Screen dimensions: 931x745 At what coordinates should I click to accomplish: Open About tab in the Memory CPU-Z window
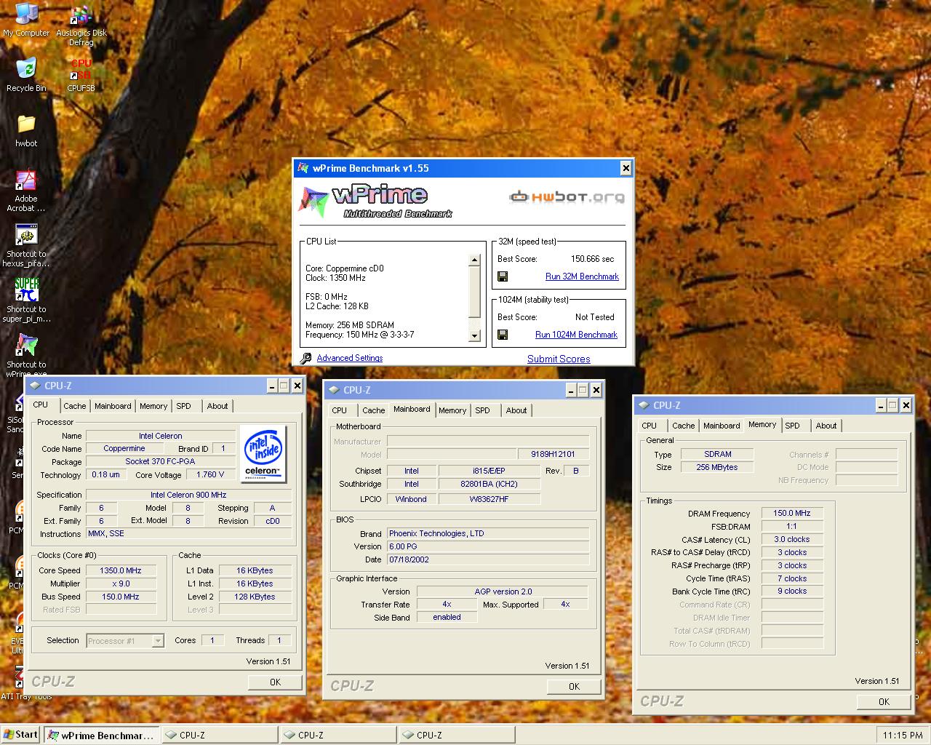826,426
